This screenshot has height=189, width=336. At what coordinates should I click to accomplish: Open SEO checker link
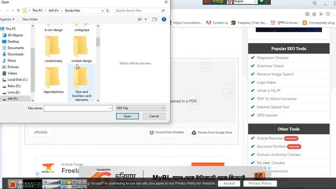[x=267, y=115]
